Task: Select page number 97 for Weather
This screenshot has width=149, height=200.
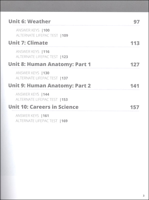Action: point(136,22)
